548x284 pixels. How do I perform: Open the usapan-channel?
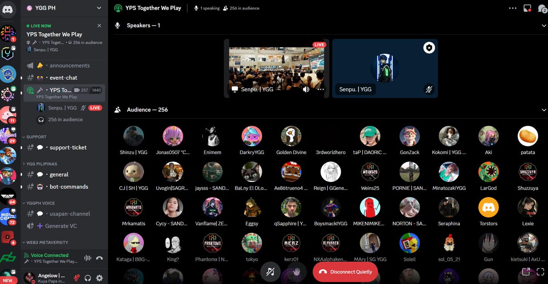[64, 214]
